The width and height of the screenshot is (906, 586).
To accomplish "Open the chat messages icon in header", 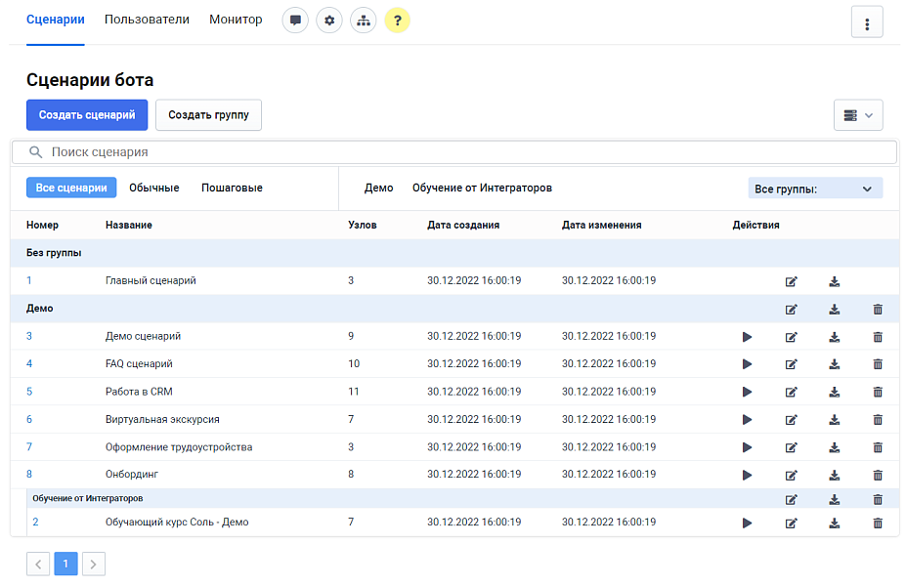I will [295, 21].
